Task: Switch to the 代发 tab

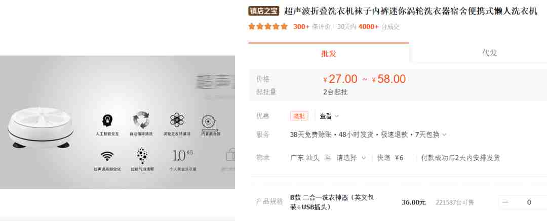Action: click(x=489, y=53)
